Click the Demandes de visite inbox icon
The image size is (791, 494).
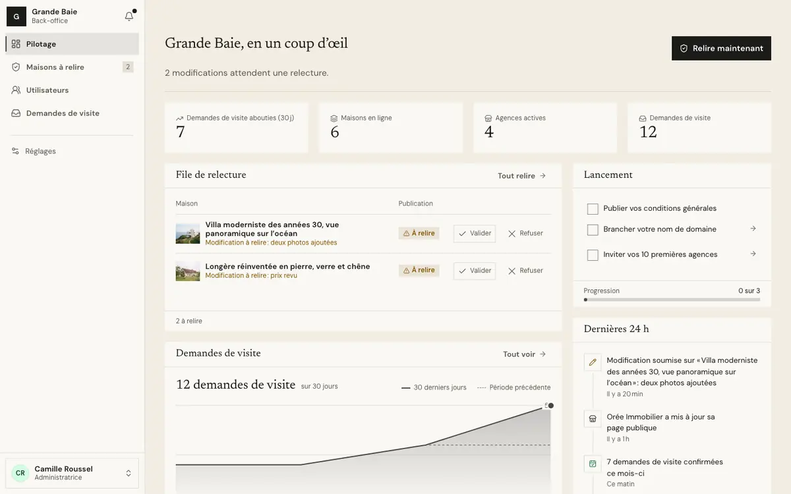click(x=16, y=113)
